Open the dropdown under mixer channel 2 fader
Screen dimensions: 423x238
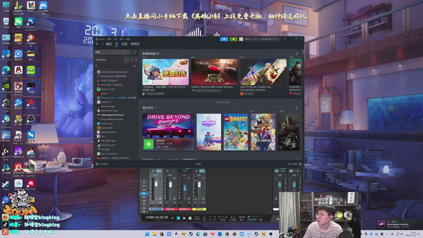tap(170, 206)
